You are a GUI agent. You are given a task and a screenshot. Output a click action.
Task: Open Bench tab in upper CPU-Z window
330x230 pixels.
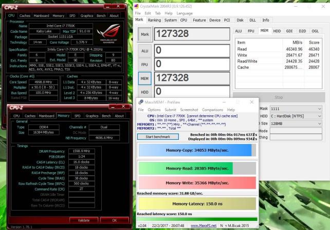[101, 16]
